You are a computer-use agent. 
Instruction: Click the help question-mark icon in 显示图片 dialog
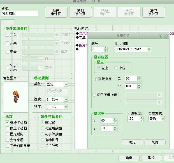(x=160, y=36)
